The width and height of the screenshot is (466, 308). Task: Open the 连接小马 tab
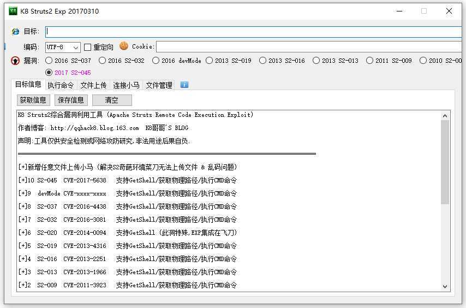click(126, 85)
